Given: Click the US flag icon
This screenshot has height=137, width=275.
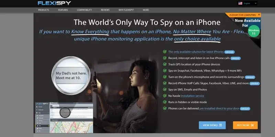Looking at the screenshot, I should tap(240, 3).
